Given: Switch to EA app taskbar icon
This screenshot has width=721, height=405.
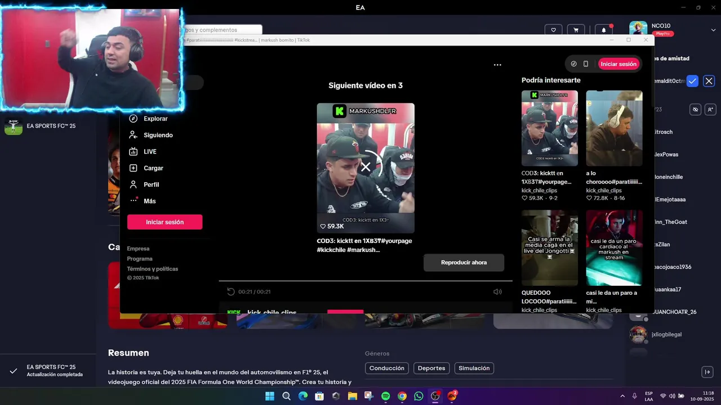Looking at the screenshot, I should coord(452,396).
